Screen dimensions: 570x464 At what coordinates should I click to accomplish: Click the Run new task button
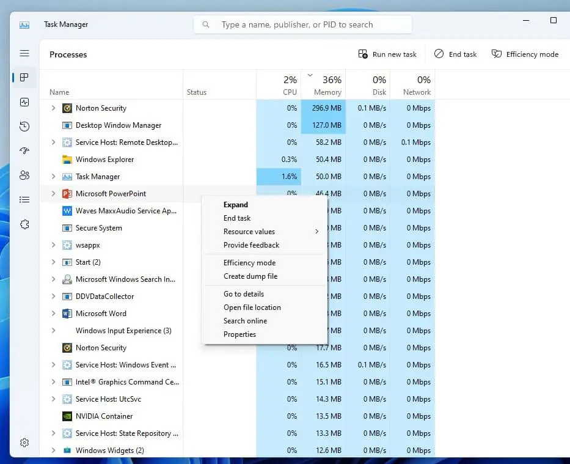(387, 54)
